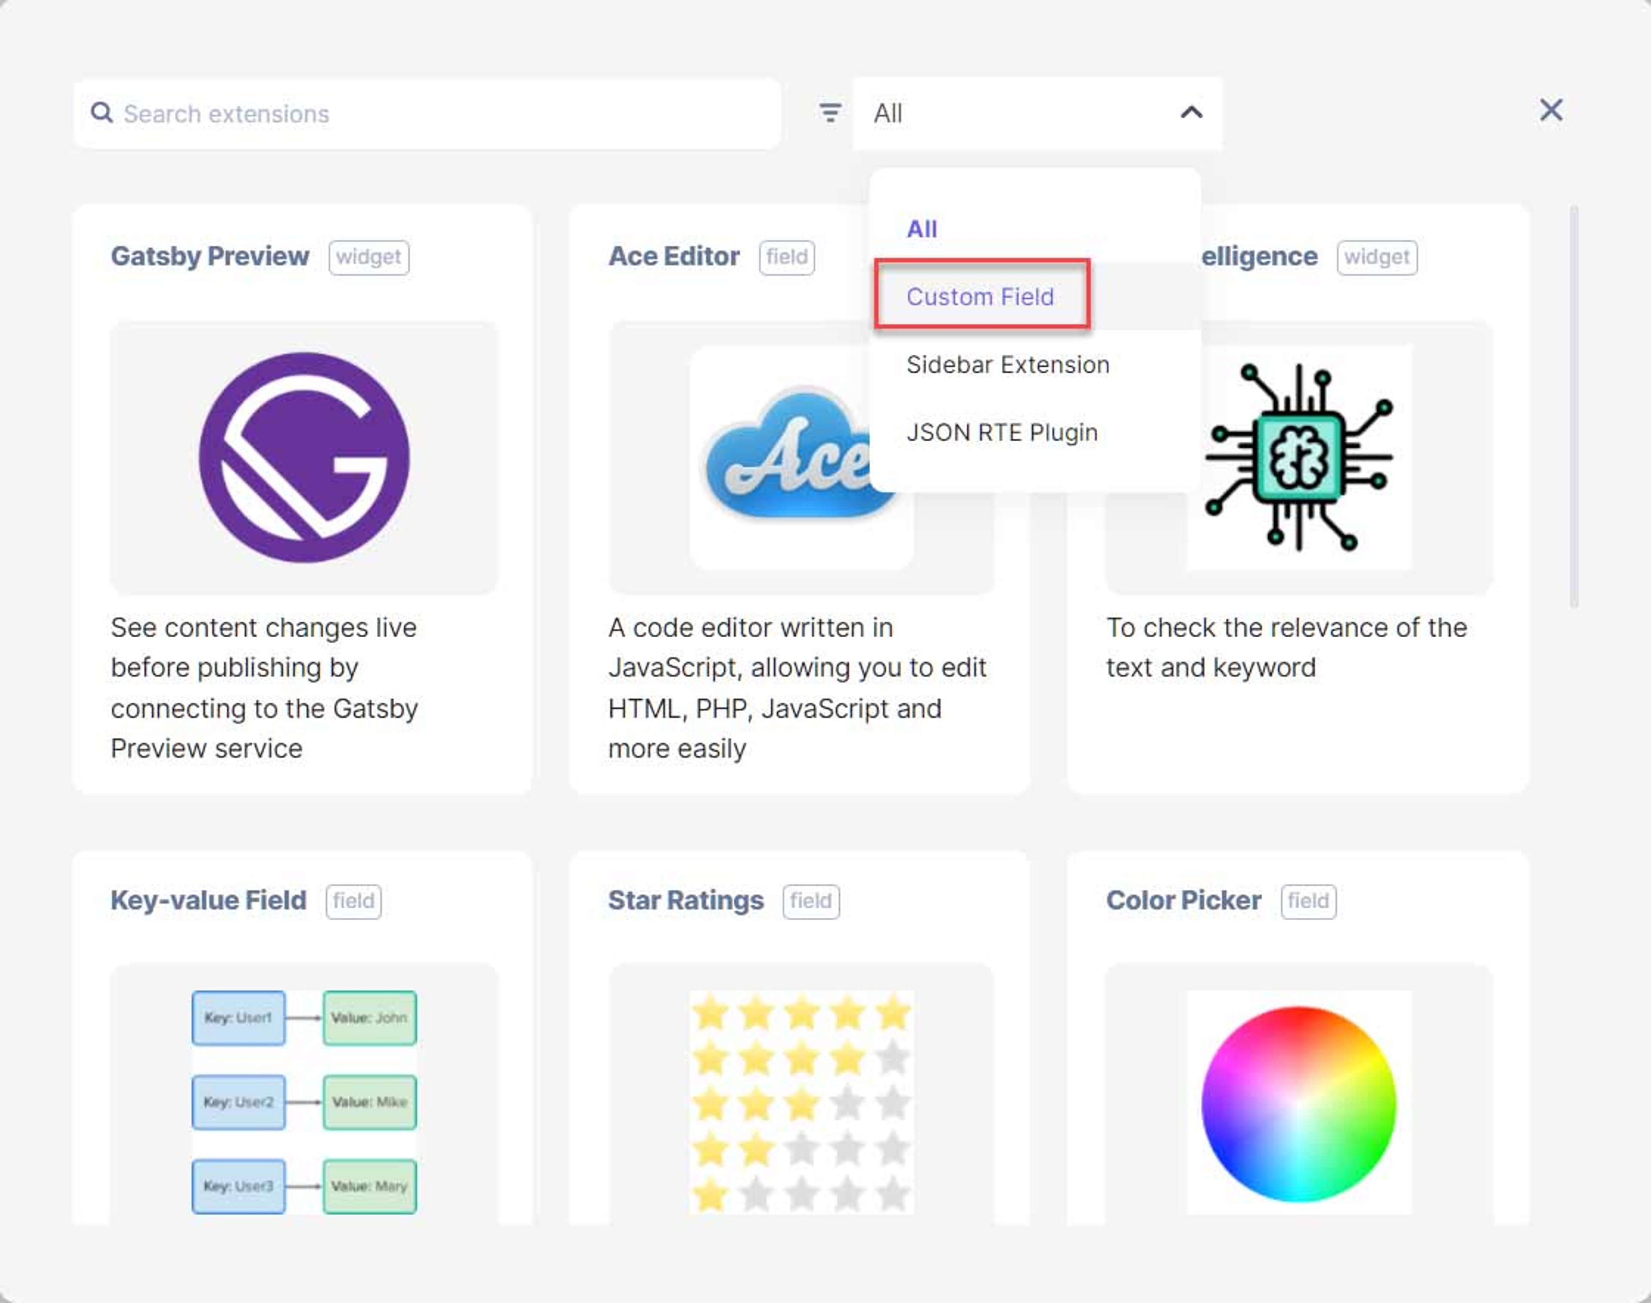Image resolution: width=1651 pixels, height=1303 pixels.
Task: Select the Key-value Field diagram thumbnail
Action: click(x=304, y=1102)
